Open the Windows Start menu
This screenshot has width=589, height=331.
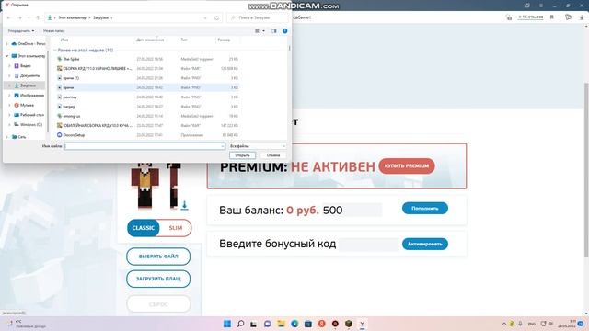(x=227, y=324)
